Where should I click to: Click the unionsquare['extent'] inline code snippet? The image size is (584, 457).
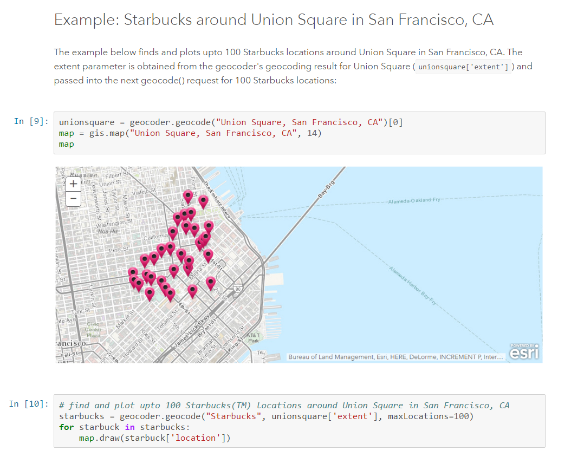point(463,67)
